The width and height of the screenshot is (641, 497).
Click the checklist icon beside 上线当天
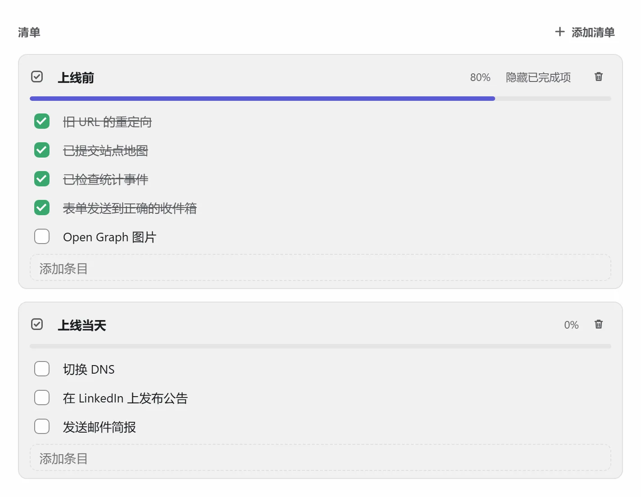(37, 325)
